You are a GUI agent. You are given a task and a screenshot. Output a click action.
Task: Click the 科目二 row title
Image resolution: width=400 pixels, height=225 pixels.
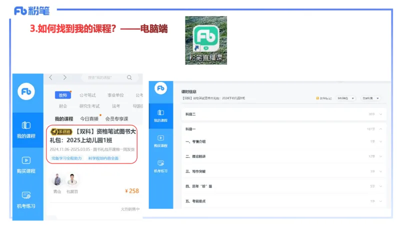coord(190,114)
